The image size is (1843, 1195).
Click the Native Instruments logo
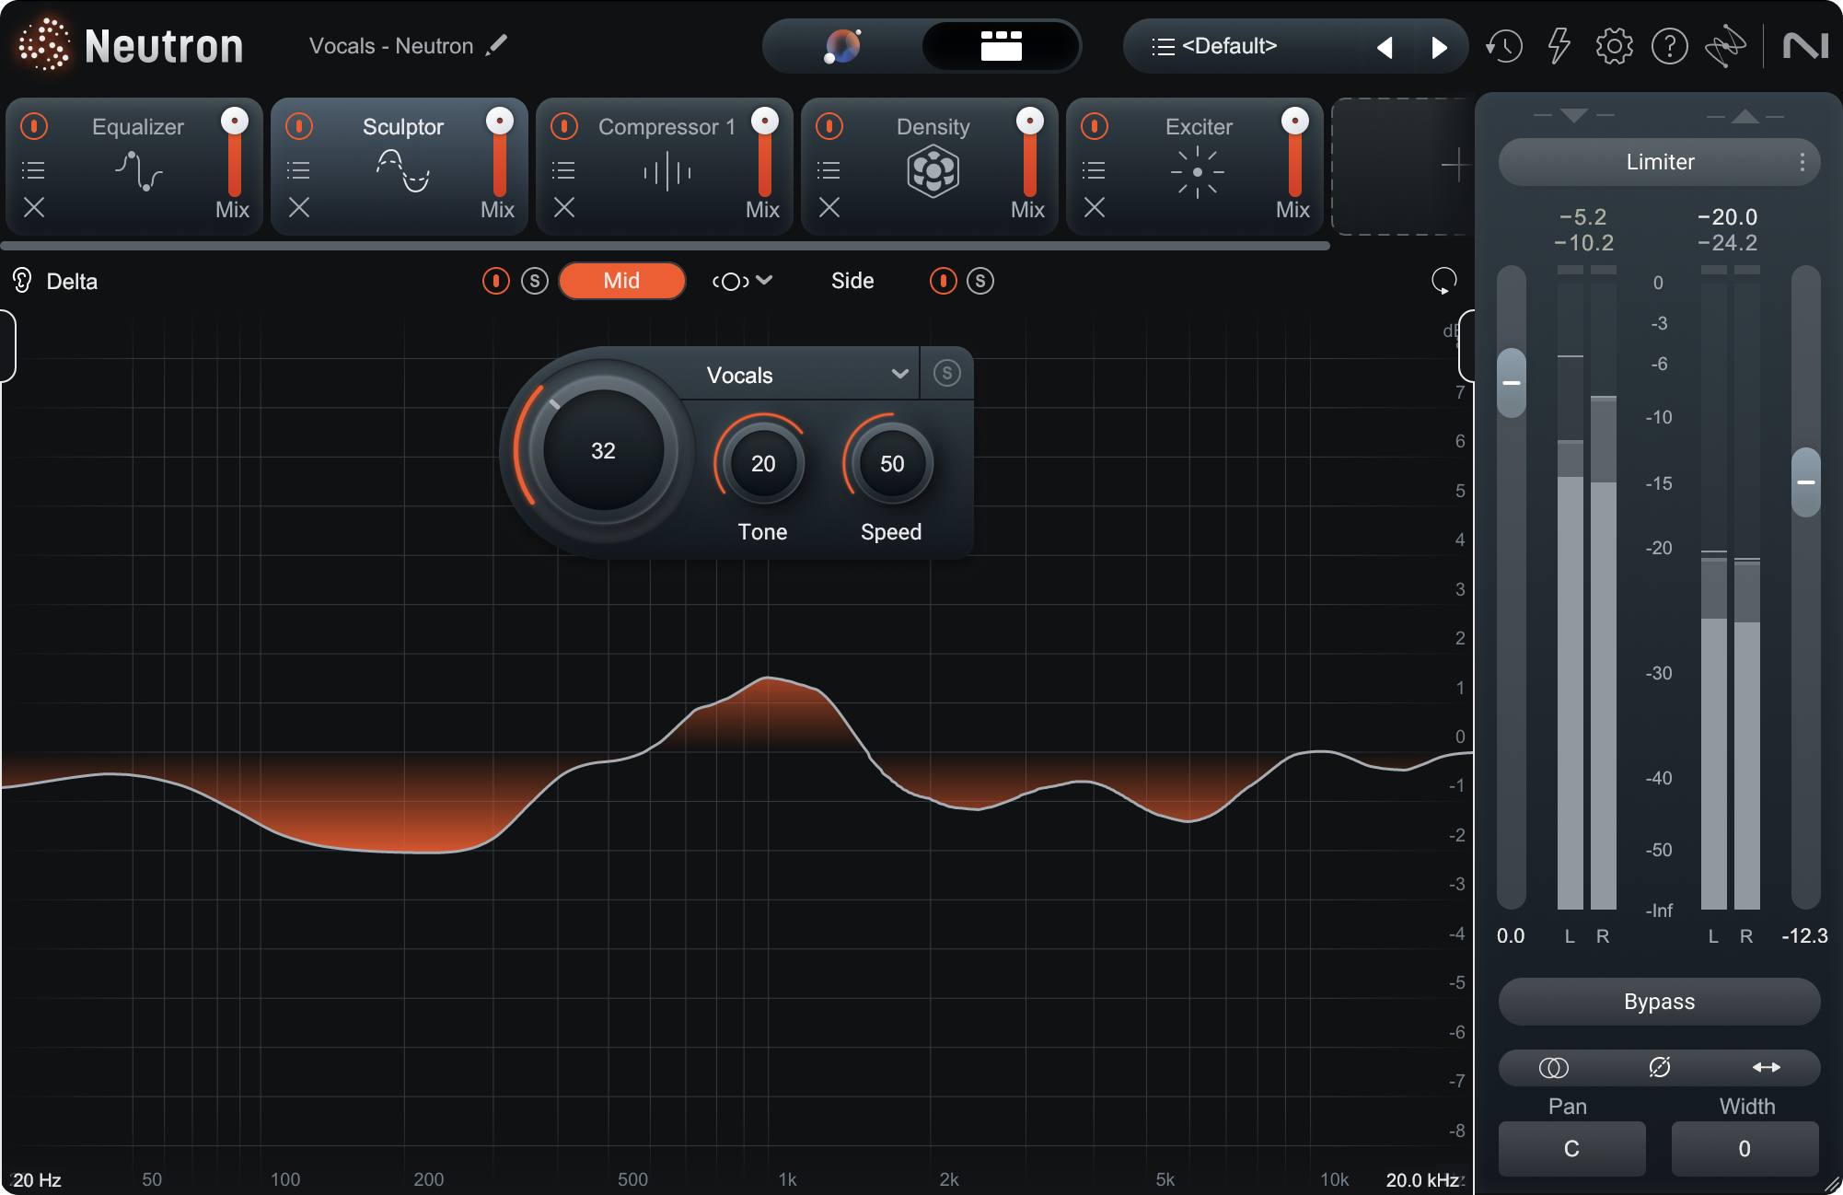point(1805,46)
